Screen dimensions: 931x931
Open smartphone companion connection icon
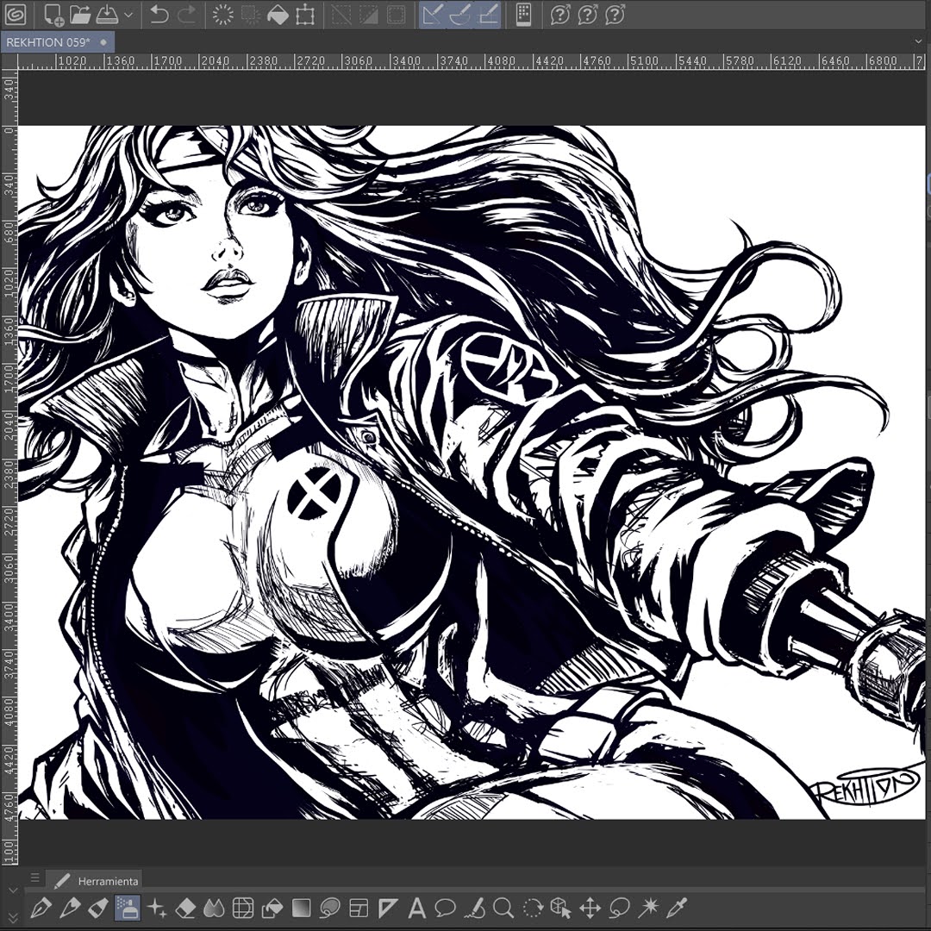[x=523, y=15]
